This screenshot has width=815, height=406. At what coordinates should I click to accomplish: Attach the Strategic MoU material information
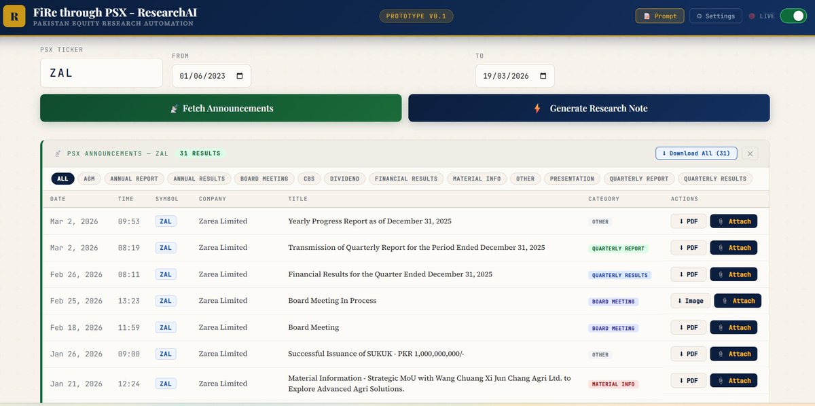pos(733,381)
